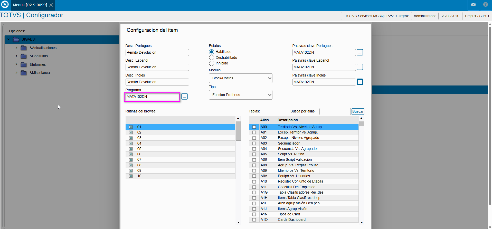Expand the &Miscelanea tree node
Image resolution: width=492 pixels, height=229 pixels.
pos(16,73)
